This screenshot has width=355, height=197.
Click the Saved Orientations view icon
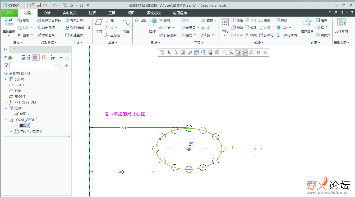pyautogui.click(x=203, y=52)
